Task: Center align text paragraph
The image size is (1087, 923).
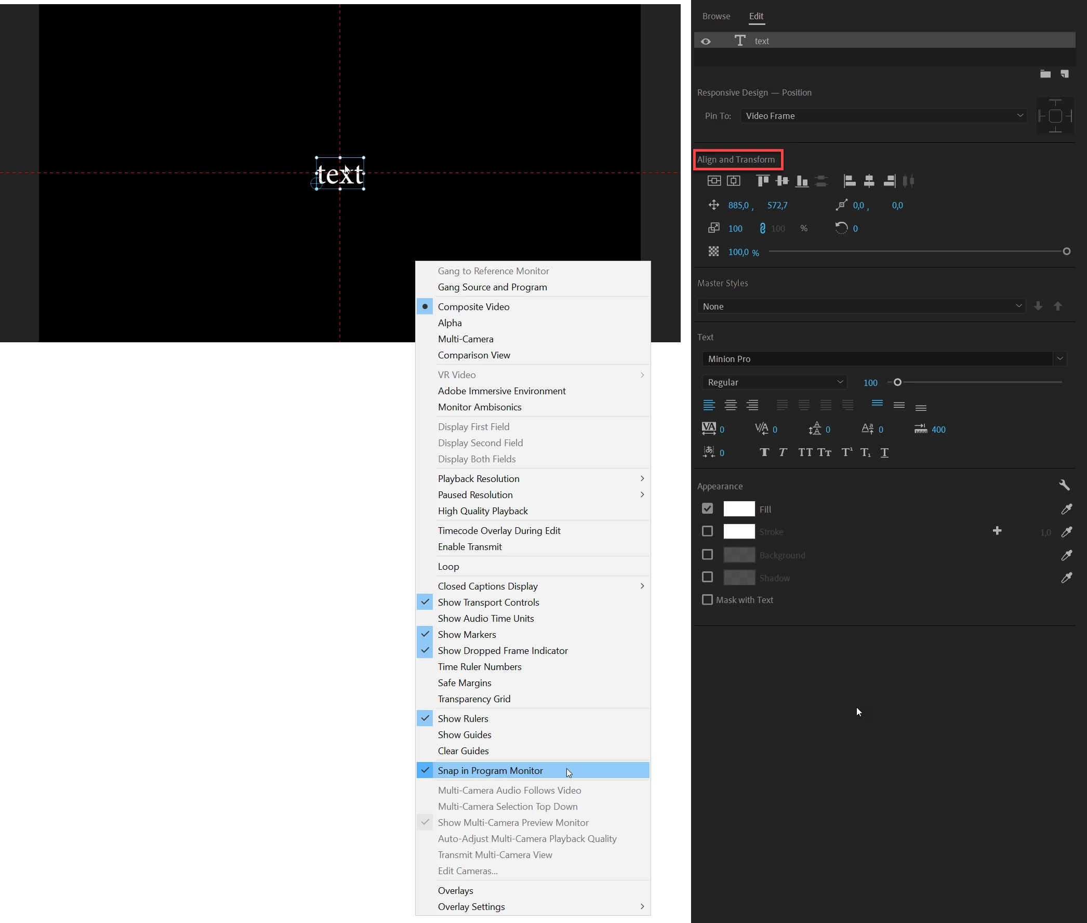Action: 731,405
